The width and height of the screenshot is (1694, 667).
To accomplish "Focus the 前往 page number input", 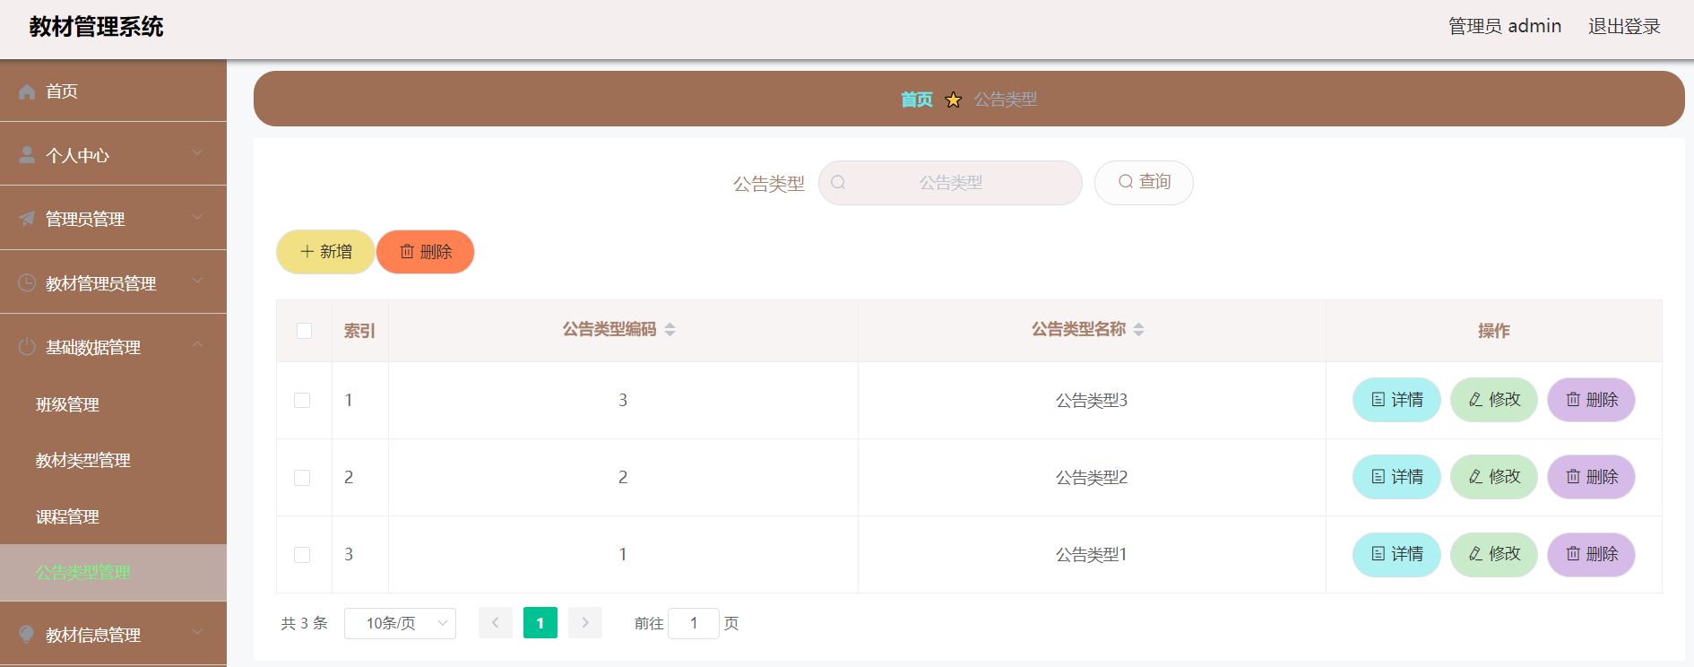I will [694, 623].
